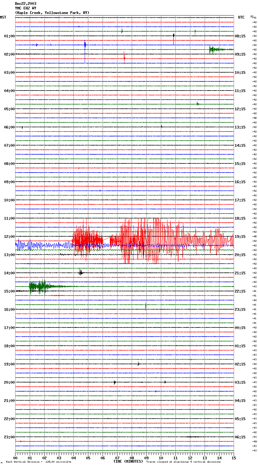Click the MST time label "01:00"
Viewport: 258px width, 466px height.
[9, 36]
